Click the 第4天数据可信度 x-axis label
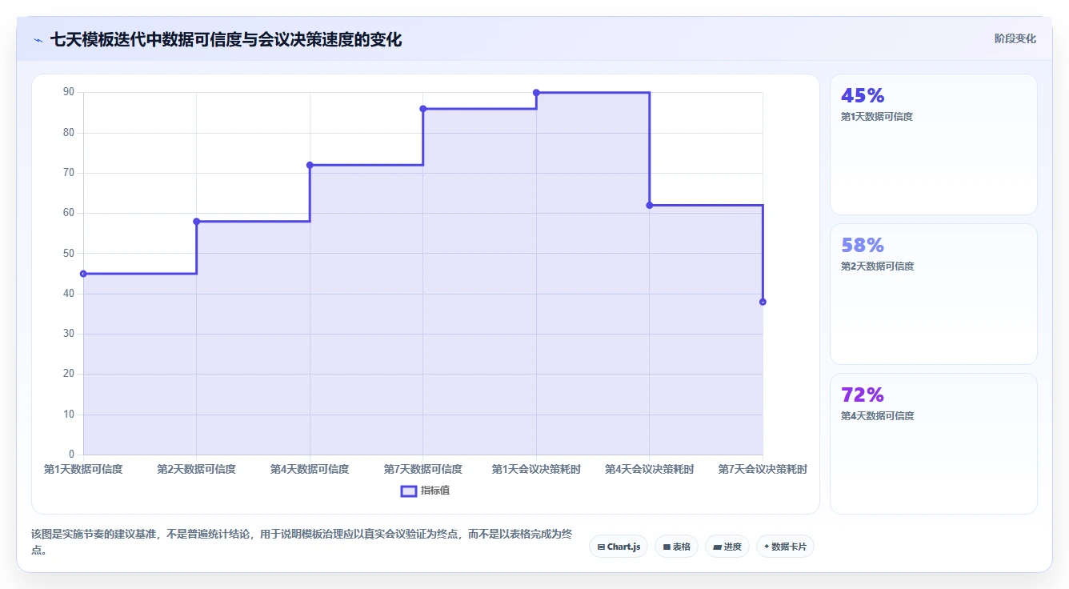 pyautogui.click(x=310, y=469)
